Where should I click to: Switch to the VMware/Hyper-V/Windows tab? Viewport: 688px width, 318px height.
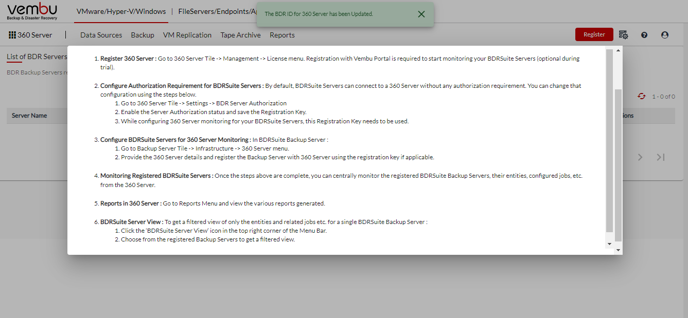(x=121, y=11)
